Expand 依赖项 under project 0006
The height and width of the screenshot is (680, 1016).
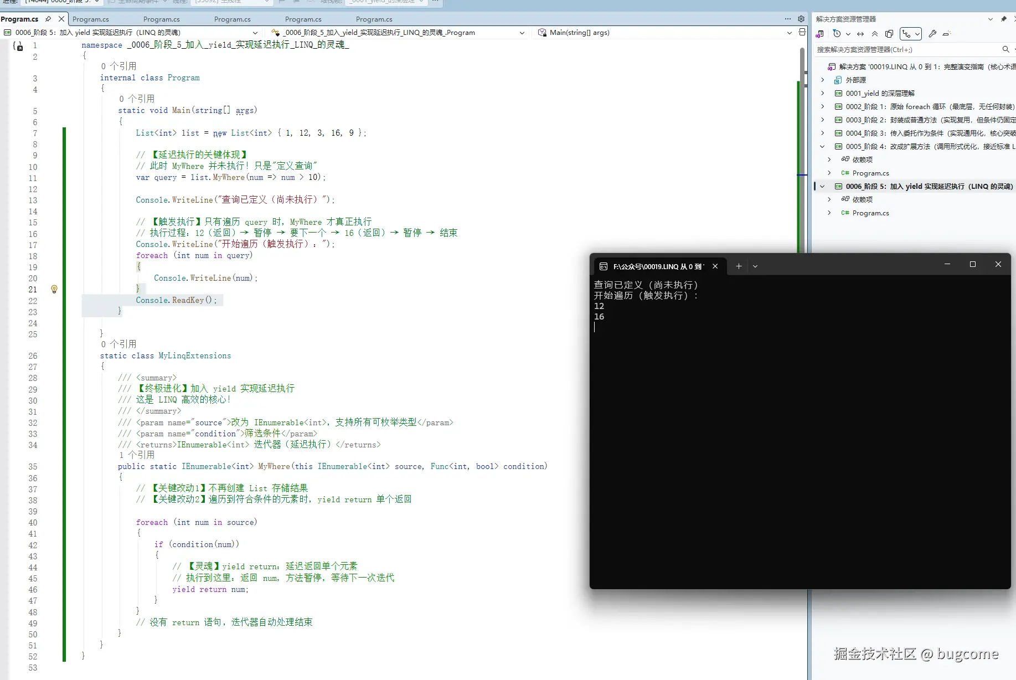click(829, 199)
